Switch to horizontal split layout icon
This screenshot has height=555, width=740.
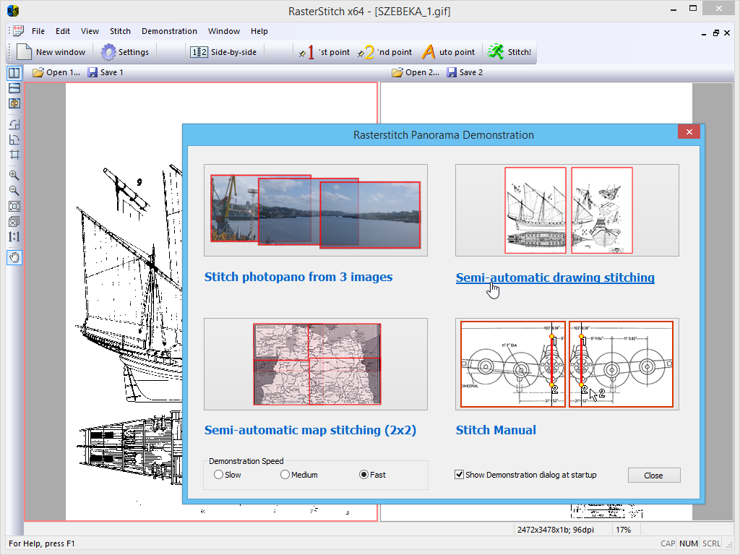[14, 88]
